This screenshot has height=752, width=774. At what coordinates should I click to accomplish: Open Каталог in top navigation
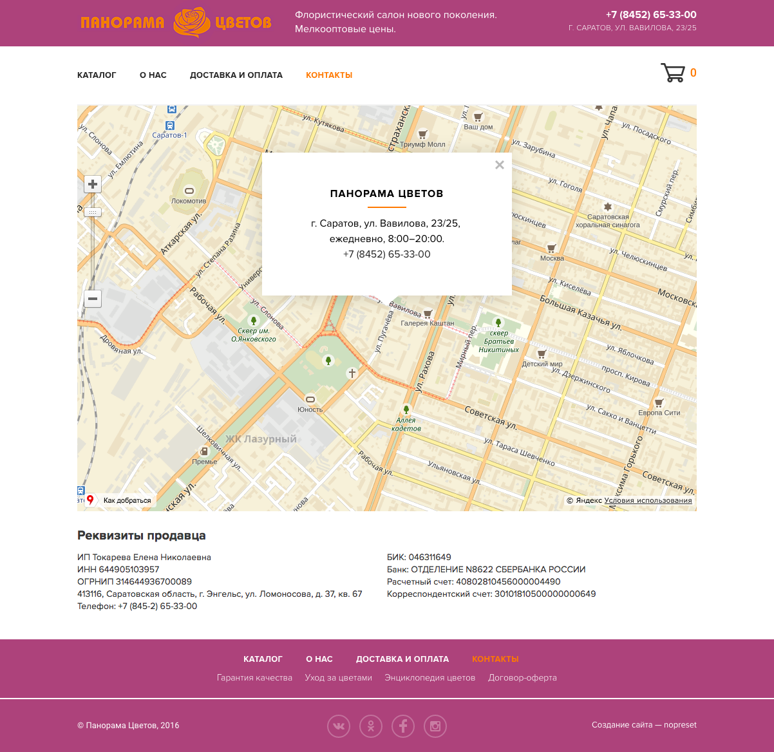tap(97, 75)
